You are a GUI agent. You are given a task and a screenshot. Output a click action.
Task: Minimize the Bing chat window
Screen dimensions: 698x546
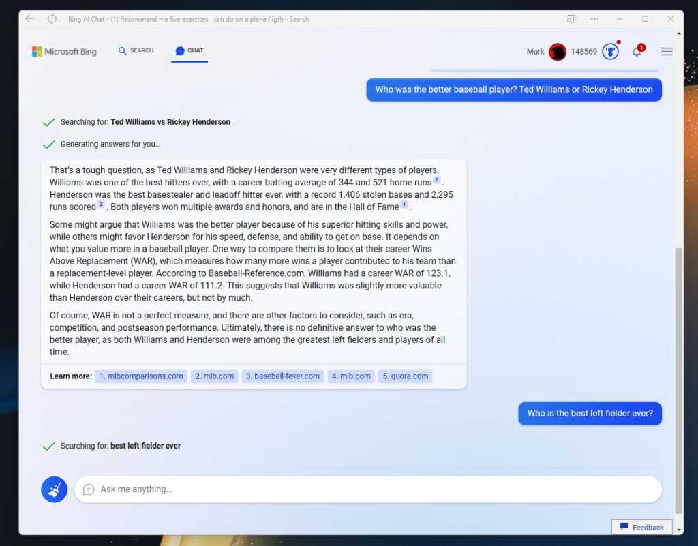pyautogui.click(x=620, y=18)
